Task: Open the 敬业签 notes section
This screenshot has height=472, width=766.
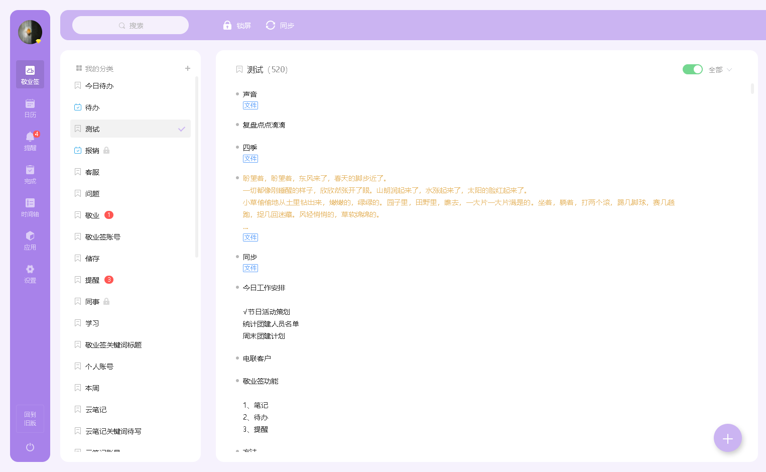Action: click(x=30, y=74)
